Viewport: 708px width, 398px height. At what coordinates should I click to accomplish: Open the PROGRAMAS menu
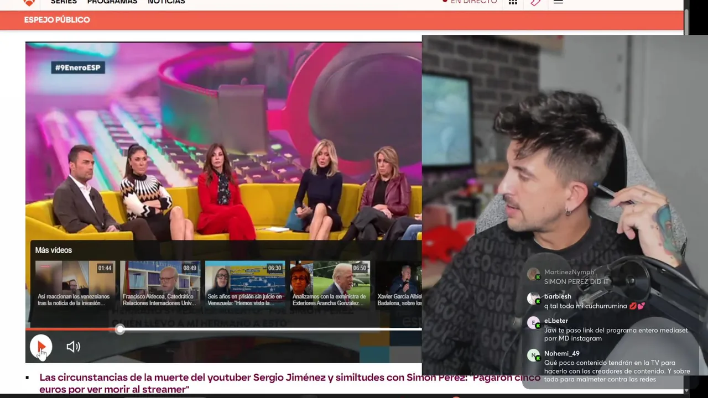click(x=112, y=2)
